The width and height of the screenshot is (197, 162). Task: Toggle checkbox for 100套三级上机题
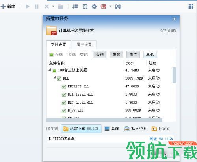(x=54, y=71)
